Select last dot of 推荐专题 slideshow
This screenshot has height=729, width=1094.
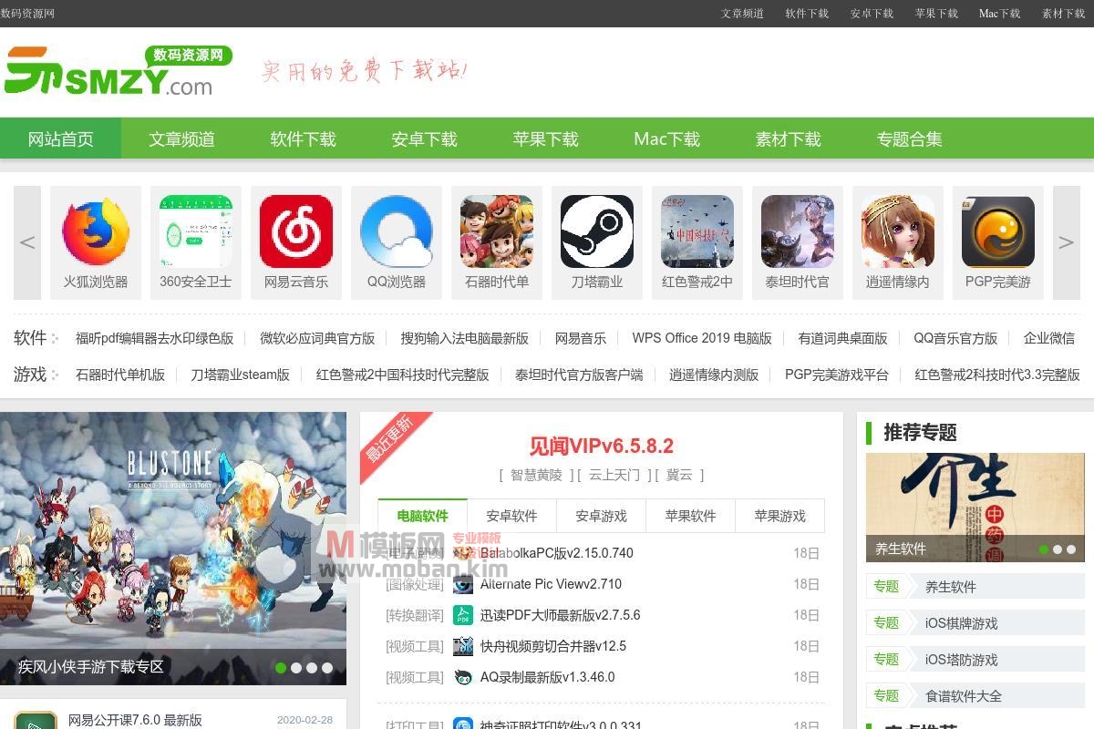pyautogui.click(x=1072, y=549)
